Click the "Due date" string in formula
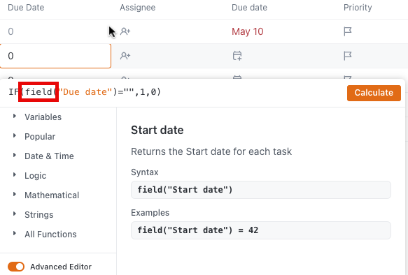 coord(85,92)
